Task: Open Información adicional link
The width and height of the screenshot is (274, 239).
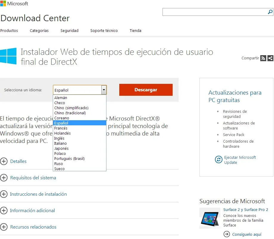Action: [32, 210]
